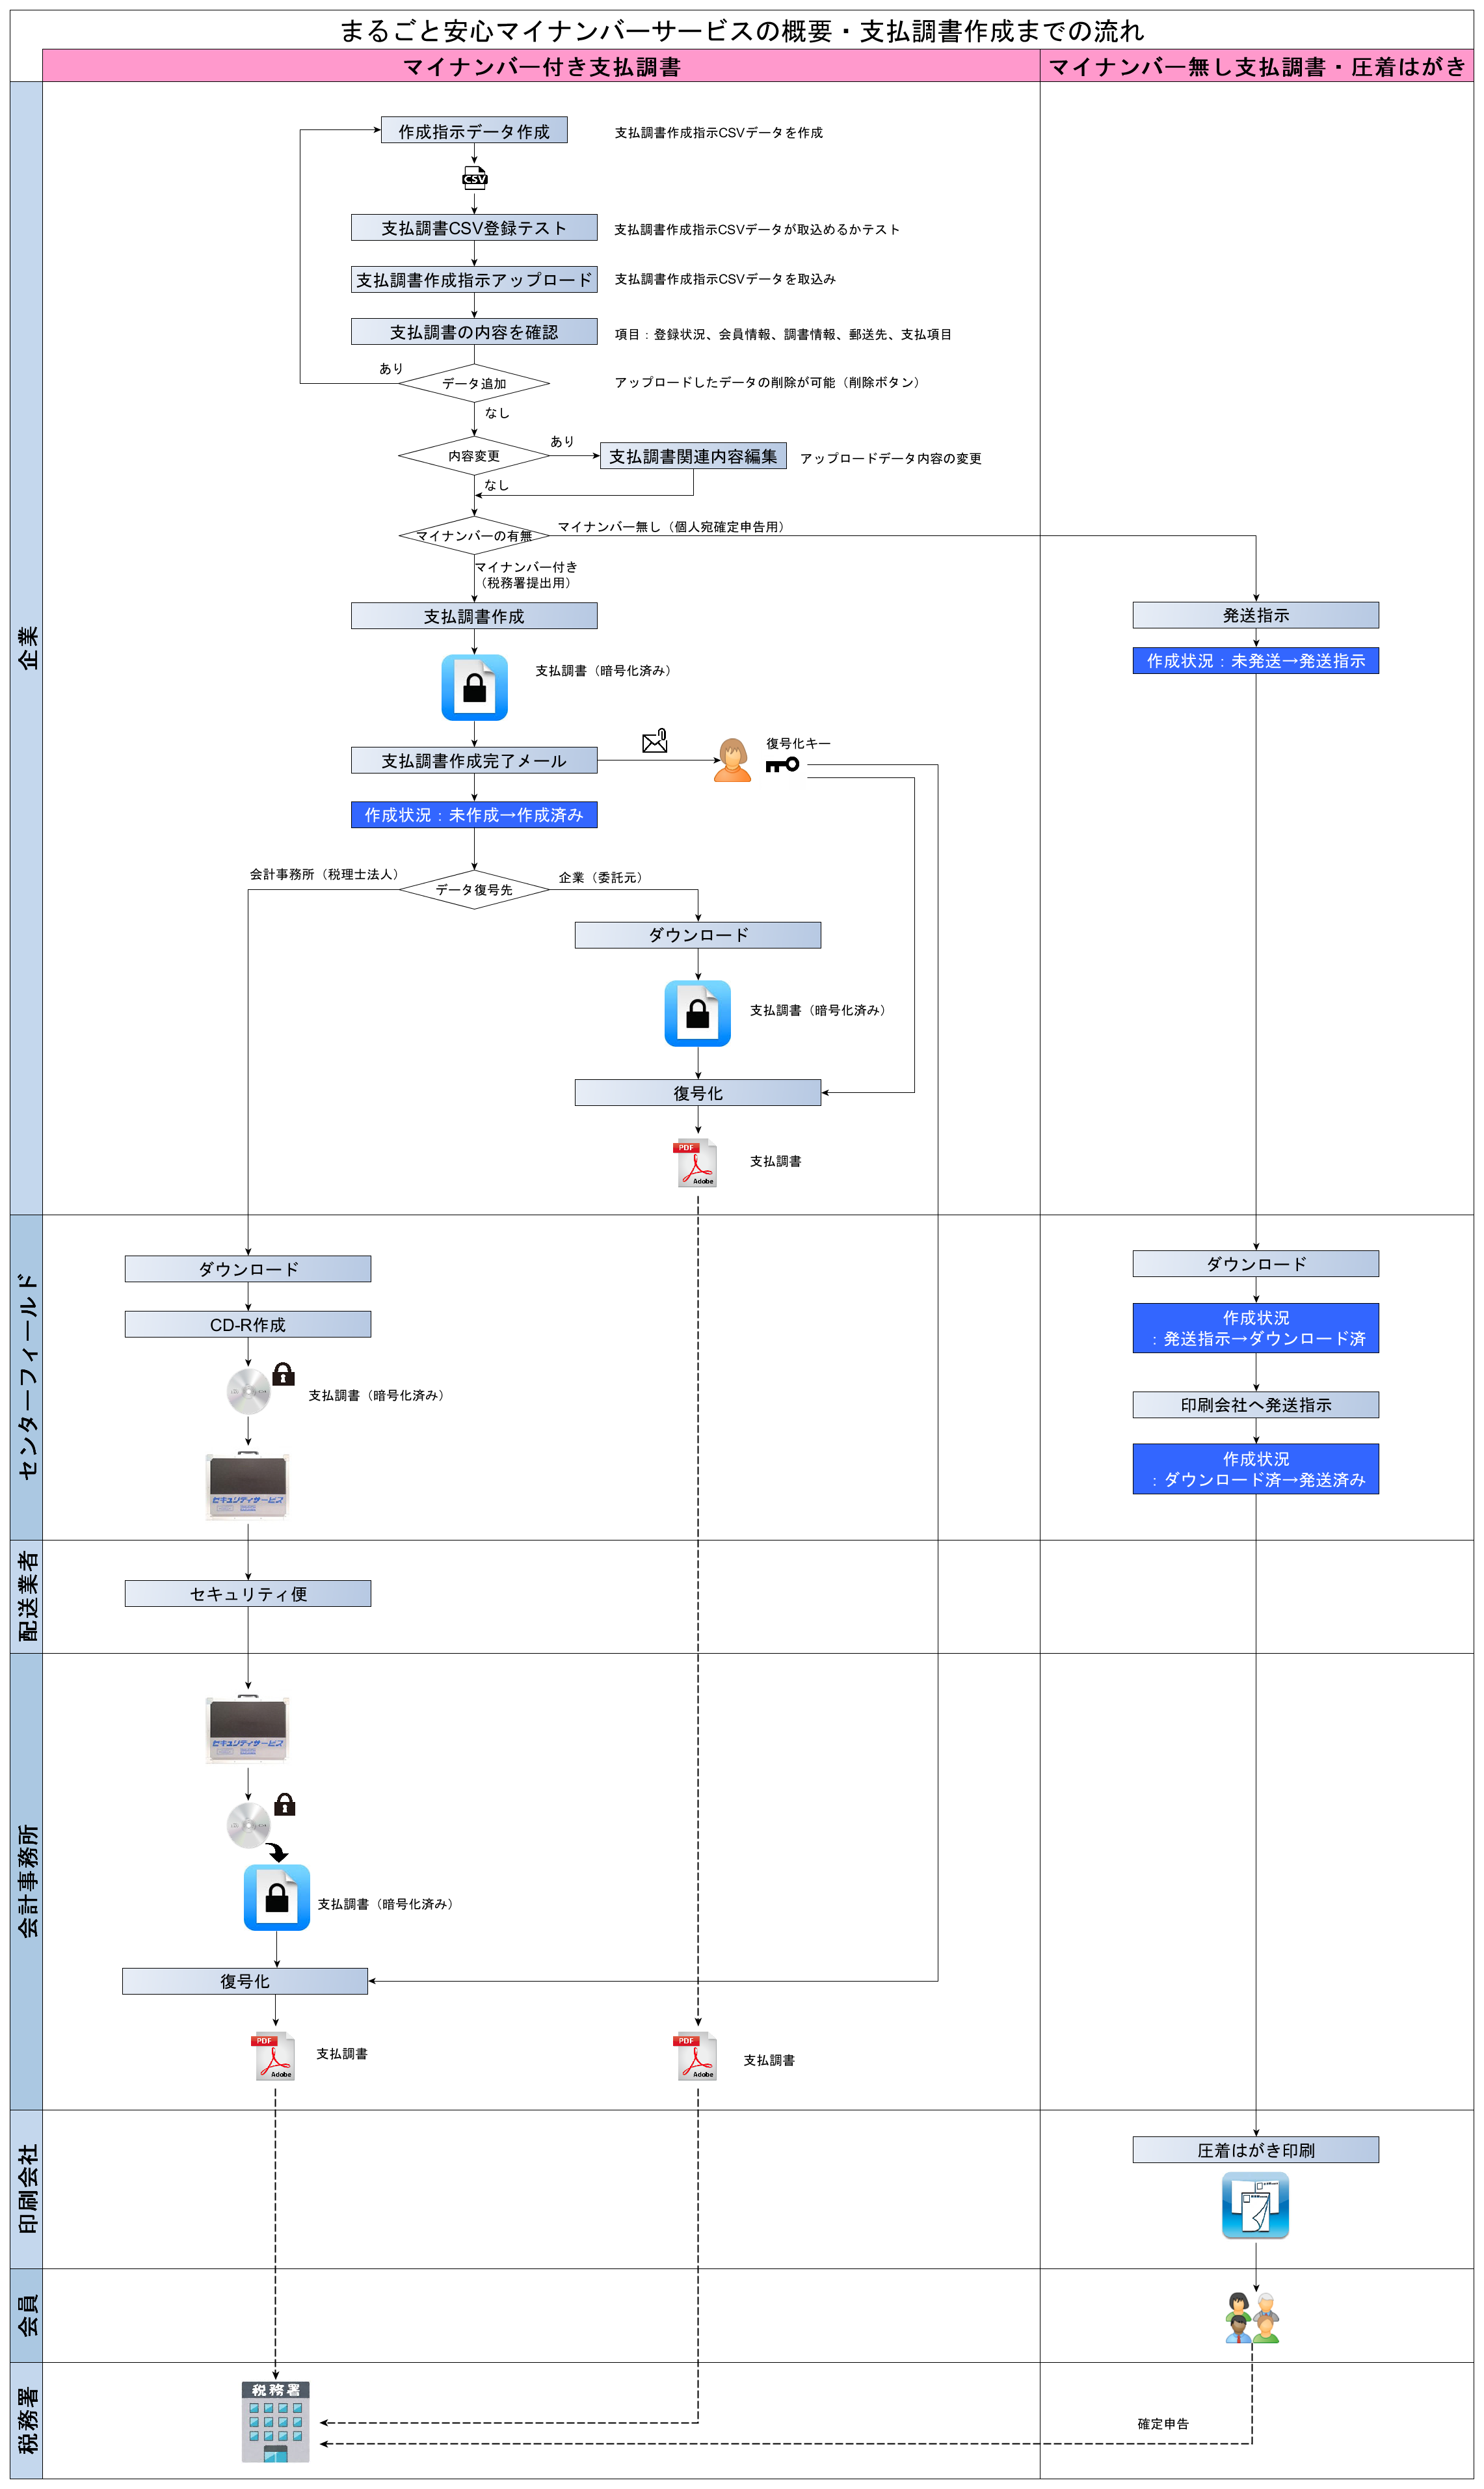Select ダウンロード box above CD-R作成
The width and height of the screenshot is (1484, 2489).
(x=248, y=1269)
